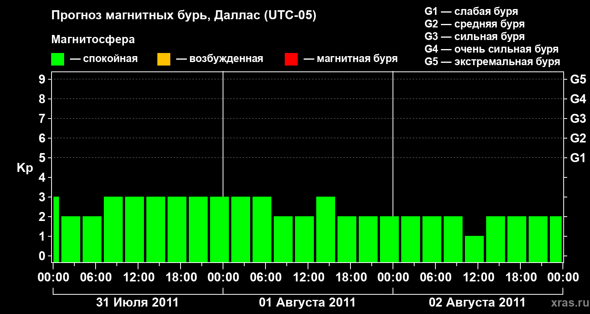Click the '— спокойная' legend label

click(x=104, y=59)
